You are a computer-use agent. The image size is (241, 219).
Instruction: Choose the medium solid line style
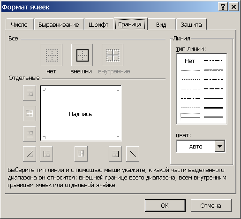coord(213,98)
